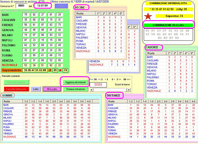The height and width of the screenshot is (144, 198).
Task: Click the orange J jolly marker
Action: click(50, 70)
